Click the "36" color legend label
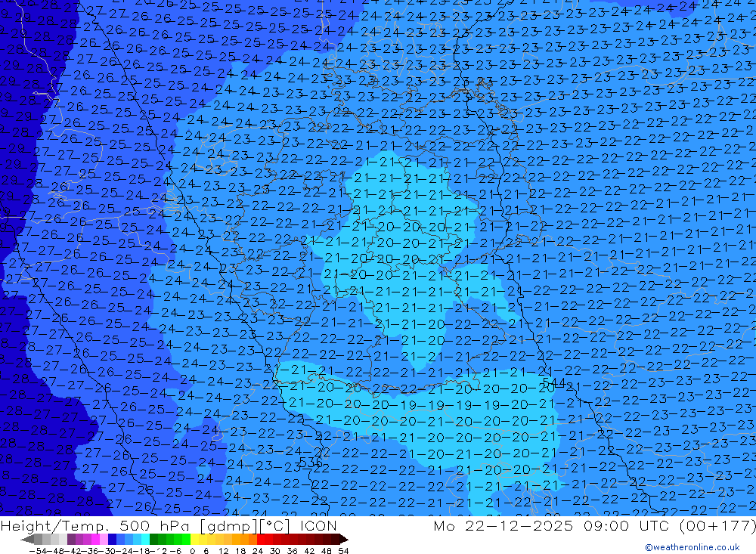Image resolution: width=756 pixels, height=554 pixels. pos(292,551)
